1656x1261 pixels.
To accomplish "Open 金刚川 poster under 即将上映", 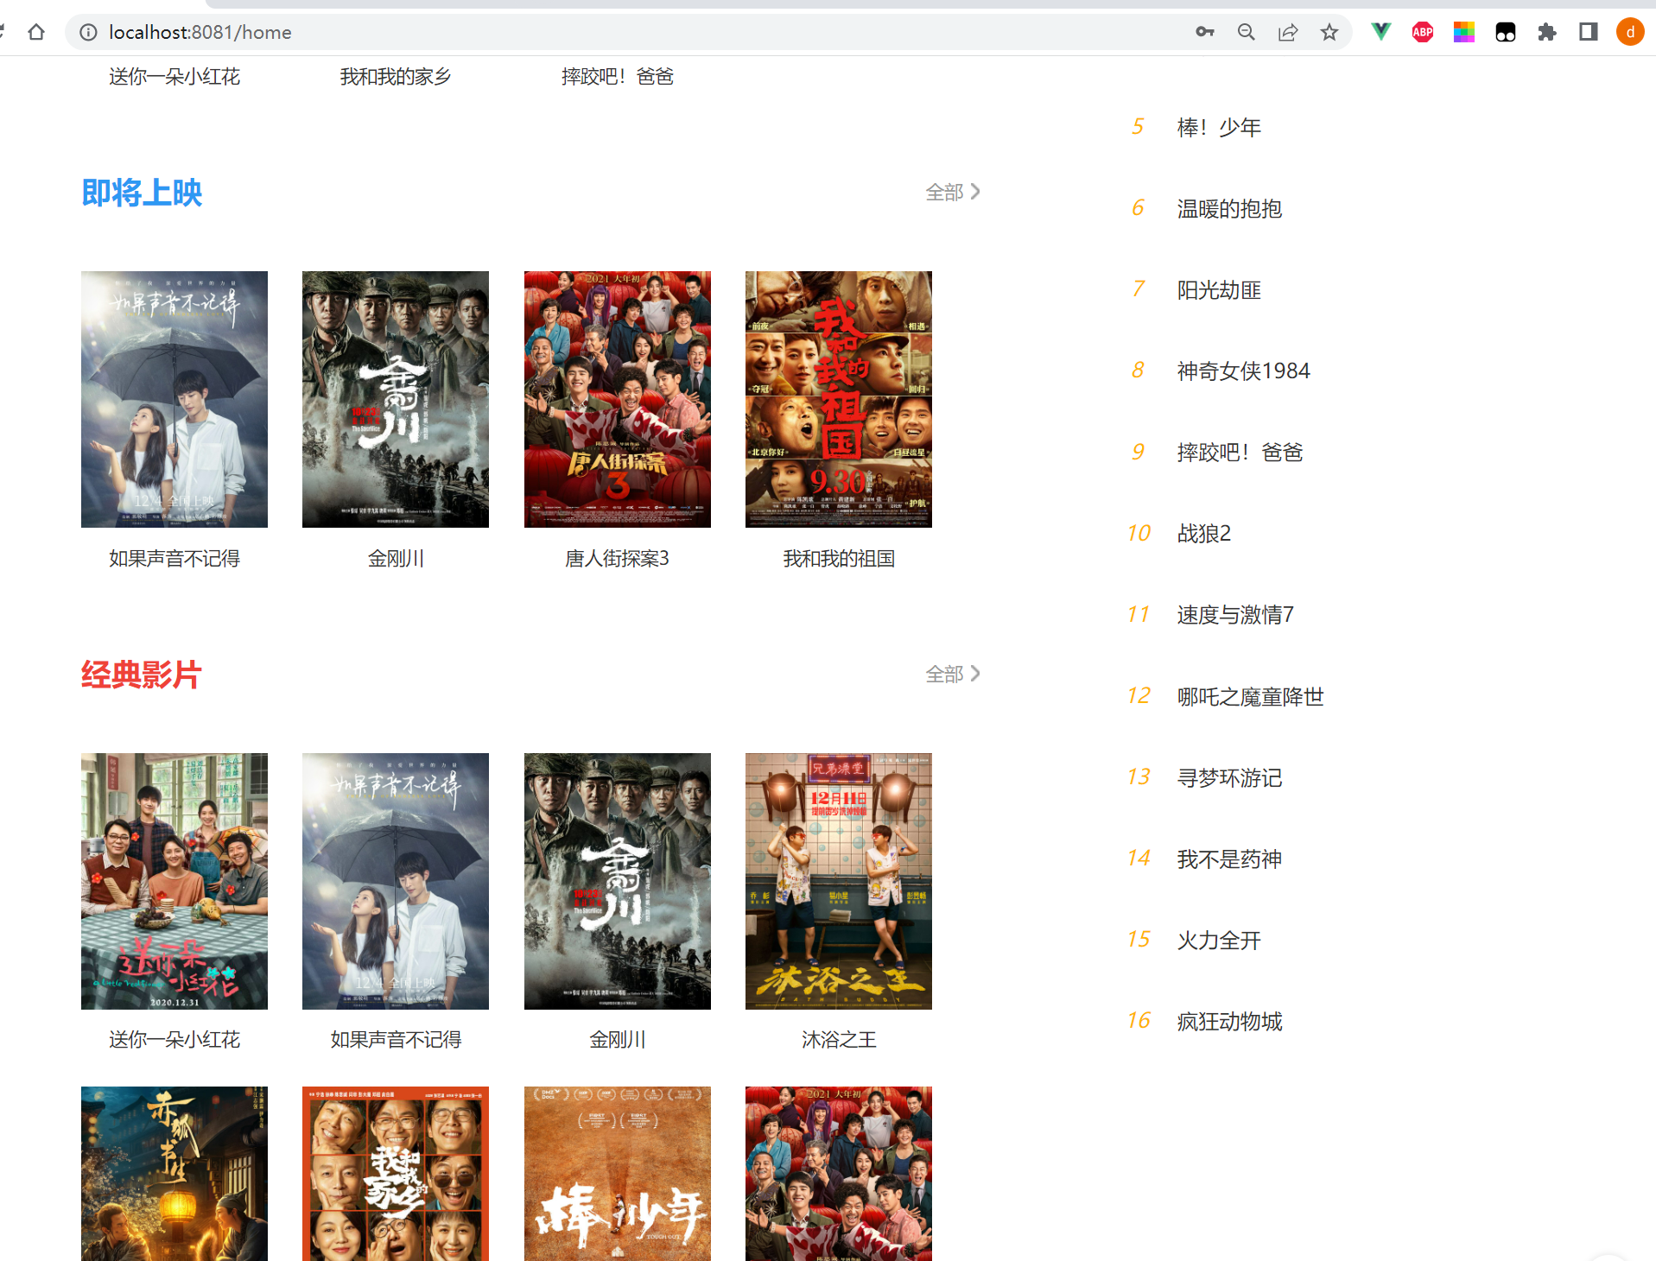I will pyautogui.click(x=396, y=399).
